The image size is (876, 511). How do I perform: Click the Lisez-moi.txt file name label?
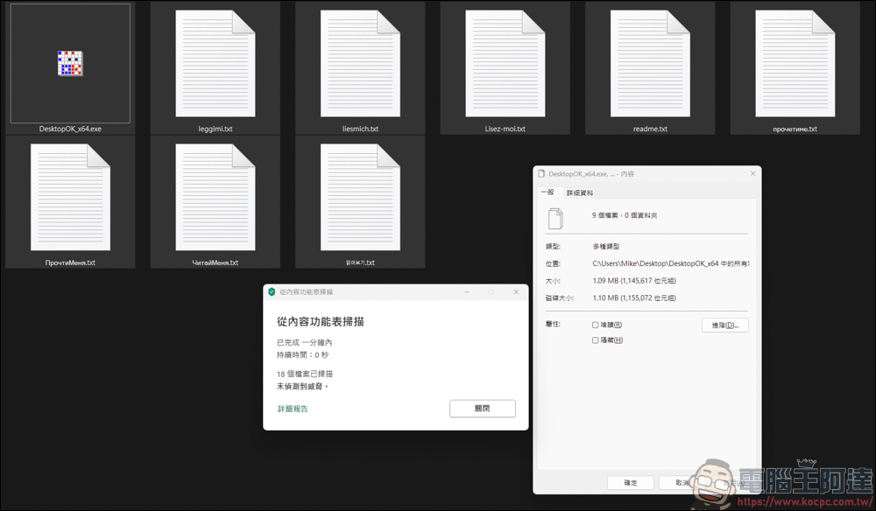(505, 129)
